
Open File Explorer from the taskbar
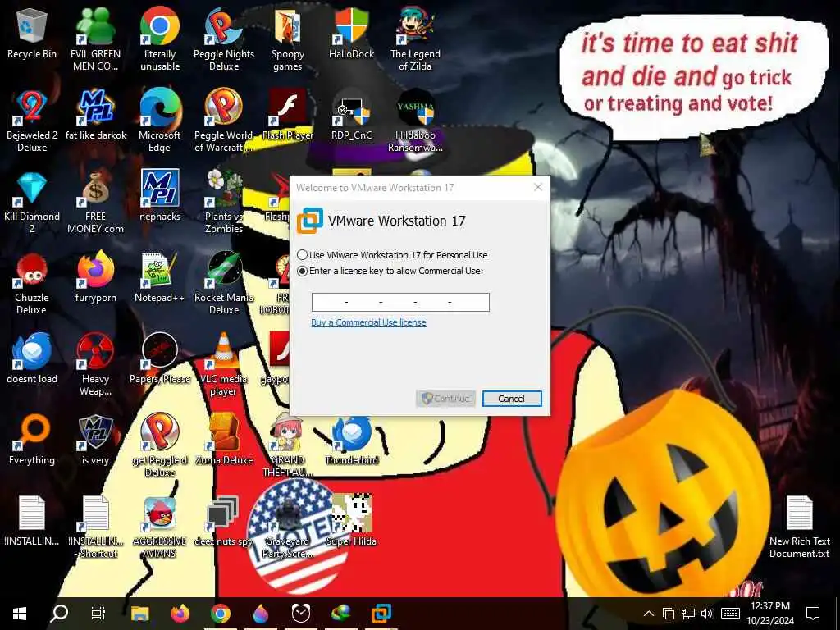coord(139,614)
